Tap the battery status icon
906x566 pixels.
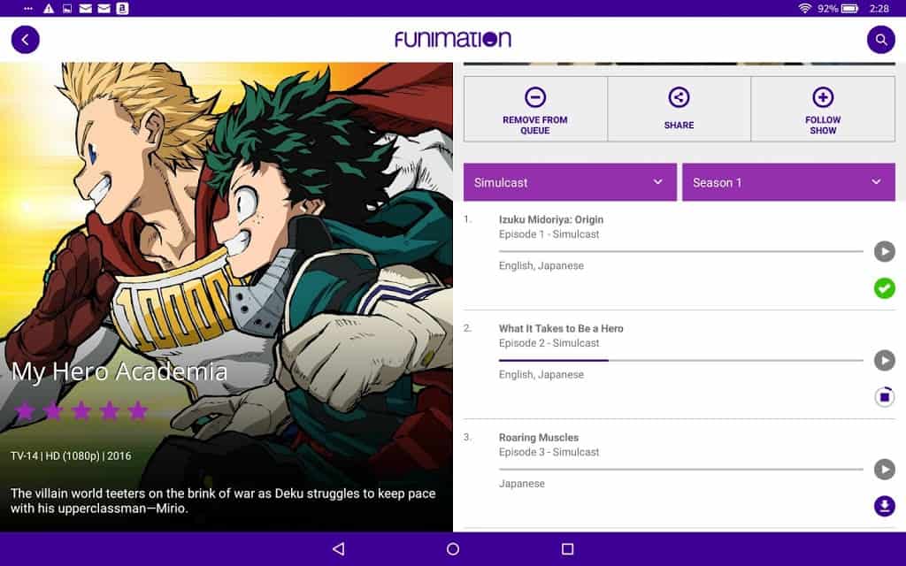tap(850, 8)
